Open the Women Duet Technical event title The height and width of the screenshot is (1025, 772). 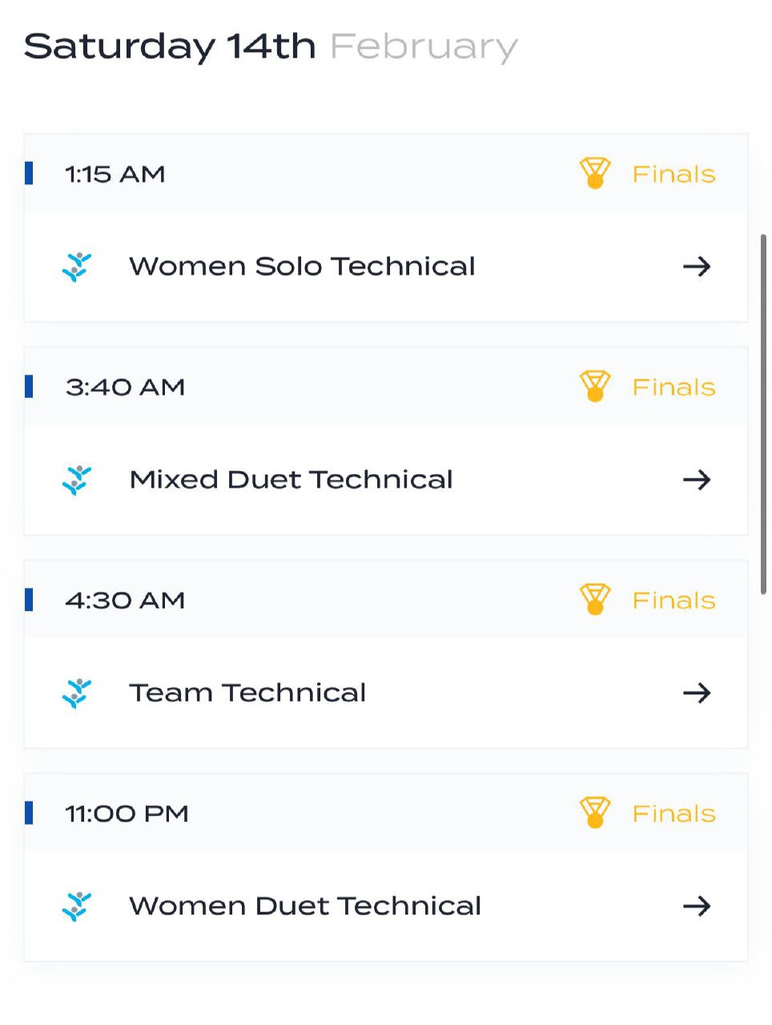(305, 906)
